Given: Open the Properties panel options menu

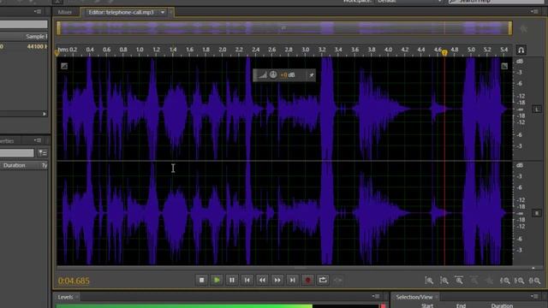Looking at the screenshot, I should [x=38, y=140].
